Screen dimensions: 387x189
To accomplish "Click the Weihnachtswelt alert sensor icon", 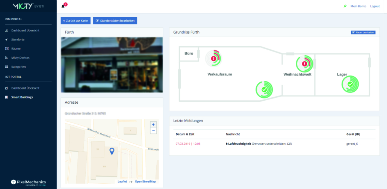I will coord(304,64).
